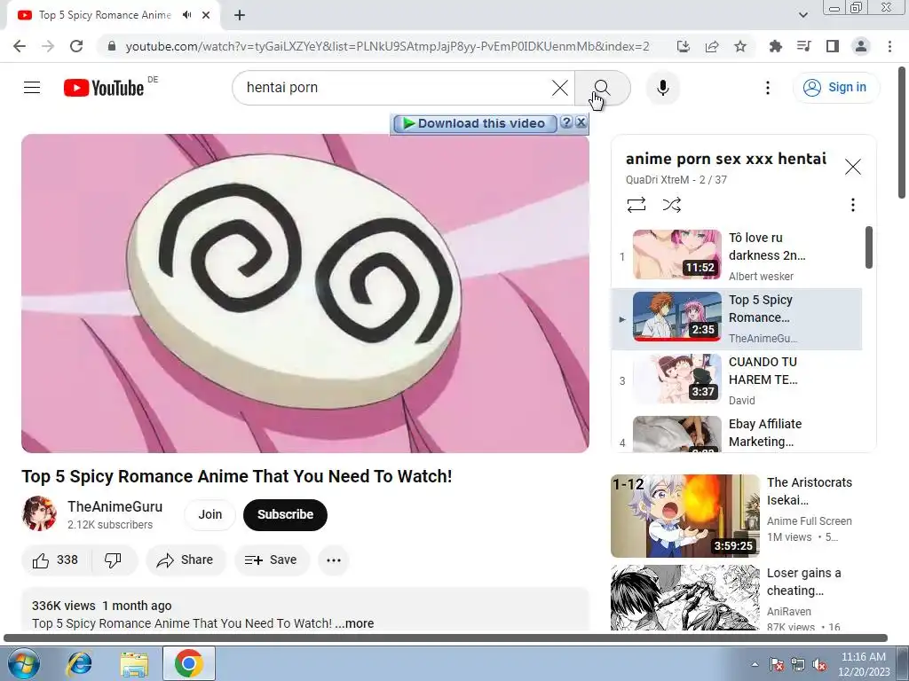Click the install app icon in the address bar
909x681 pixels.
[684, 46]
